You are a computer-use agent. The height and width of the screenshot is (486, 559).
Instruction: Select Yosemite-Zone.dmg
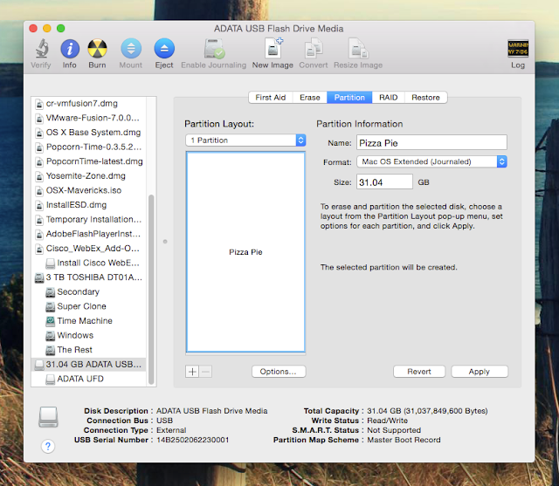[88, 176]
